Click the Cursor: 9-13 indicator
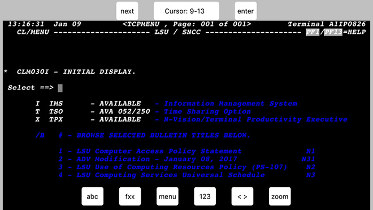 (x=186, y=11)
